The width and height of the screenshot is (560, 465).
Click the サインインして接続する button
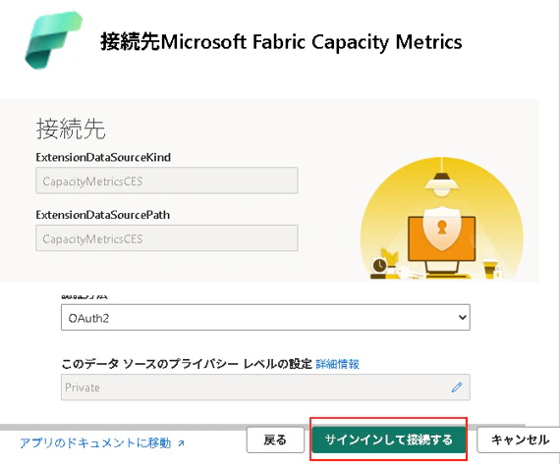click(389, 439)
